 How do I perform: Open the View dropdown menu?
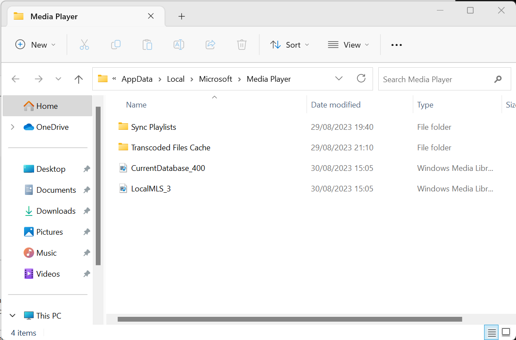[348, 45]
